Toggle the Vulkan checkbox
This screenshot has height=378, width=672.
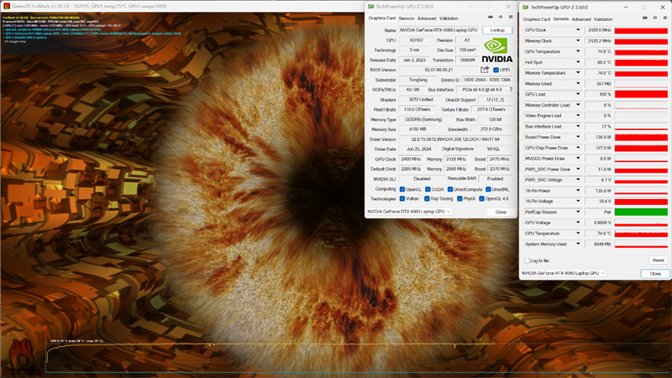pyautogui.click(x=402, y=198)
